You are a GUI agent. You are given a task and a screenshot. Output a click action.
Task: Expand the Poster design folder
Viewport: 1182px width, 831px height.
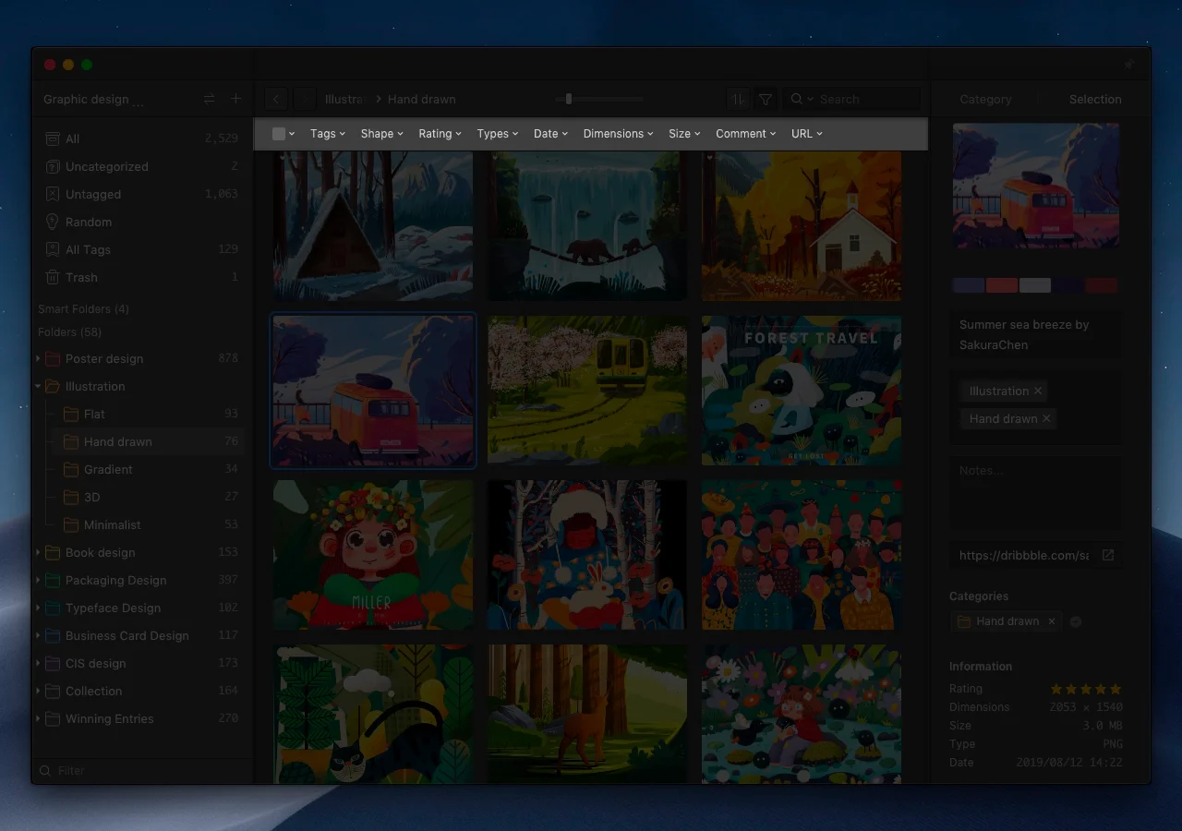click(38, 358)
